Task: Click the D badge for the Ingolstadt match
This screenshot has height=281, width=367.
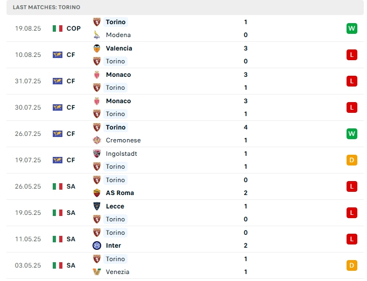Action: pyautogui.click(x=352, y=160)
